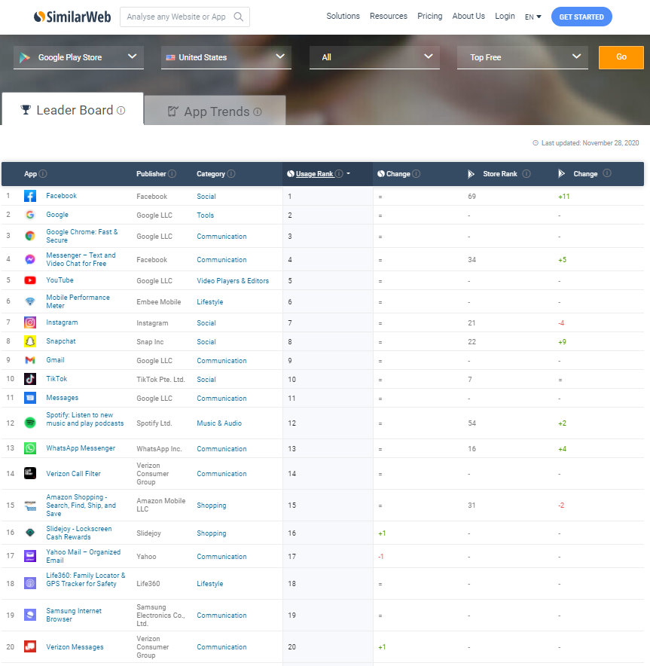Screen dimensions: 650x666
Task: Click the Login link
Action: point(505,16)
